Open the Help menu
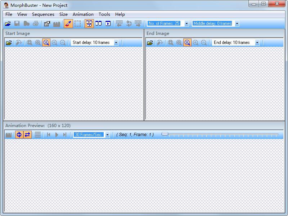 click(120, 14)
